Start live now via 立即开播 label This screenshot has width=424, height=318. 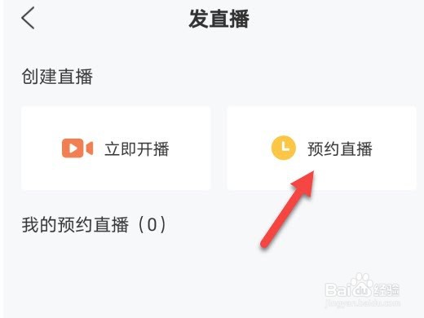[x=137, y=149]
